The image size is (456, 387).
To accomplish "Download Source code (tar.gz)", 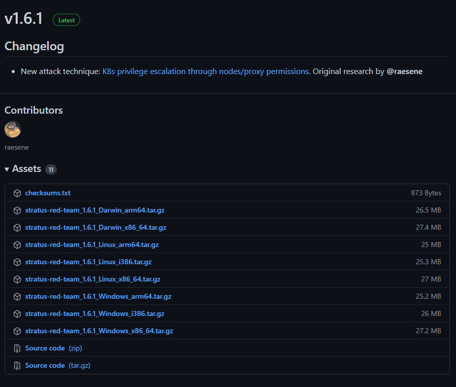I will (58, 366).
